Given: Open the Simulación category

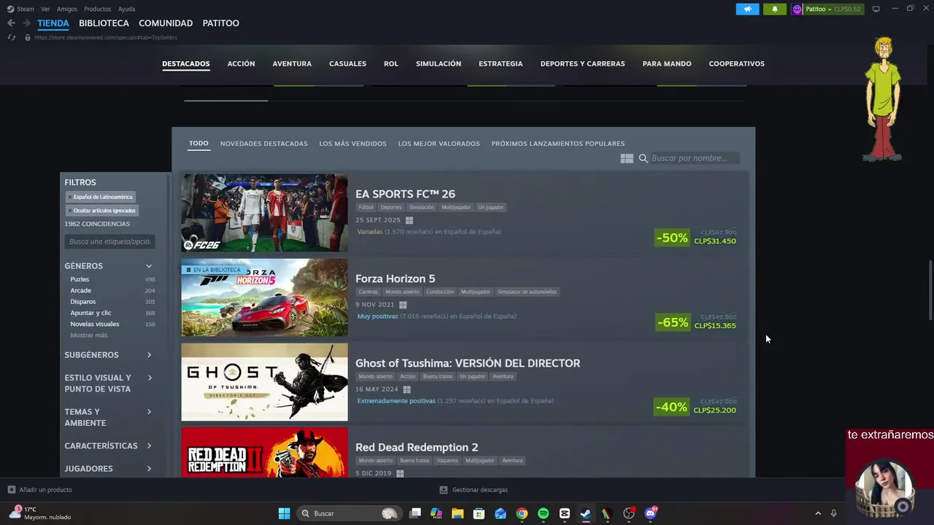Looking at the screenshot, I should pyautogui.click(x=439, y=63).
